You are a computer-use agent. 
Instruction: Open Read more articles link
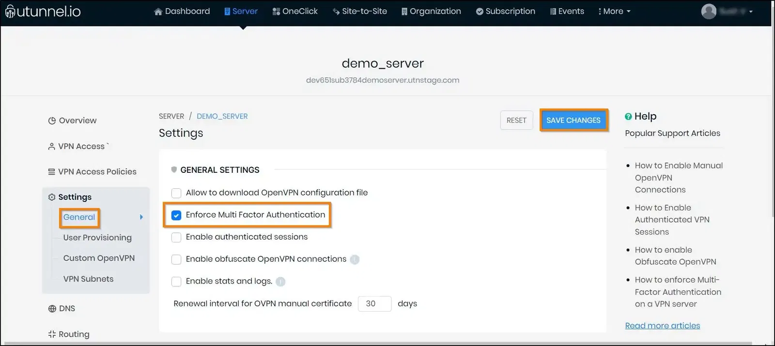click(x=662, y=326)
